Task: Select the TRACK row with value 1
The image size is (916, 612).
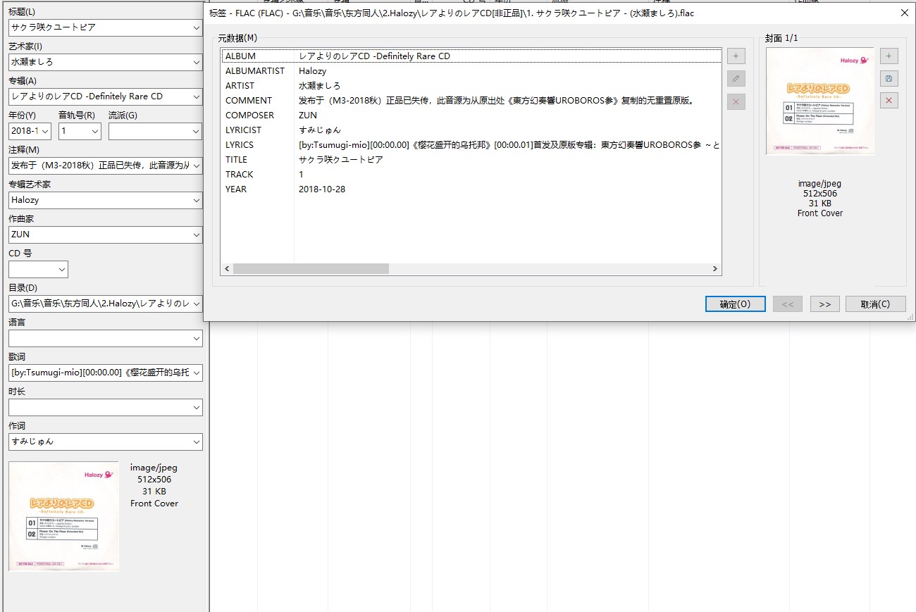Action: 471,175
